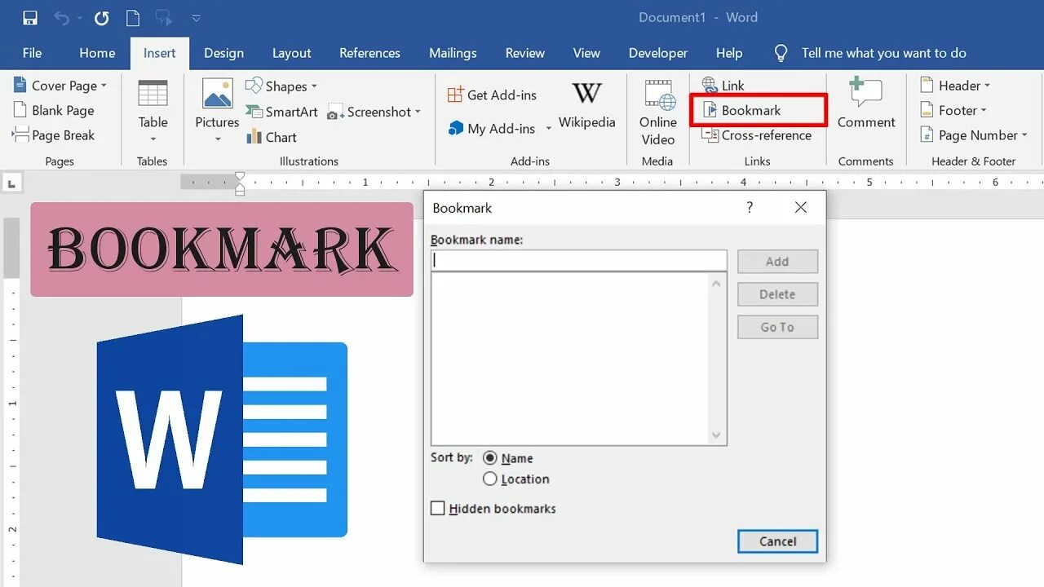Click the Chart button
The height and width of the screenshot is (587, 1044).
click(272, 137)
